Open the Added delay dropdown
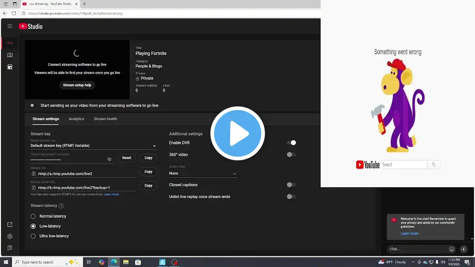The height and width of the screenshot is (267, 475). pos(203,173)
